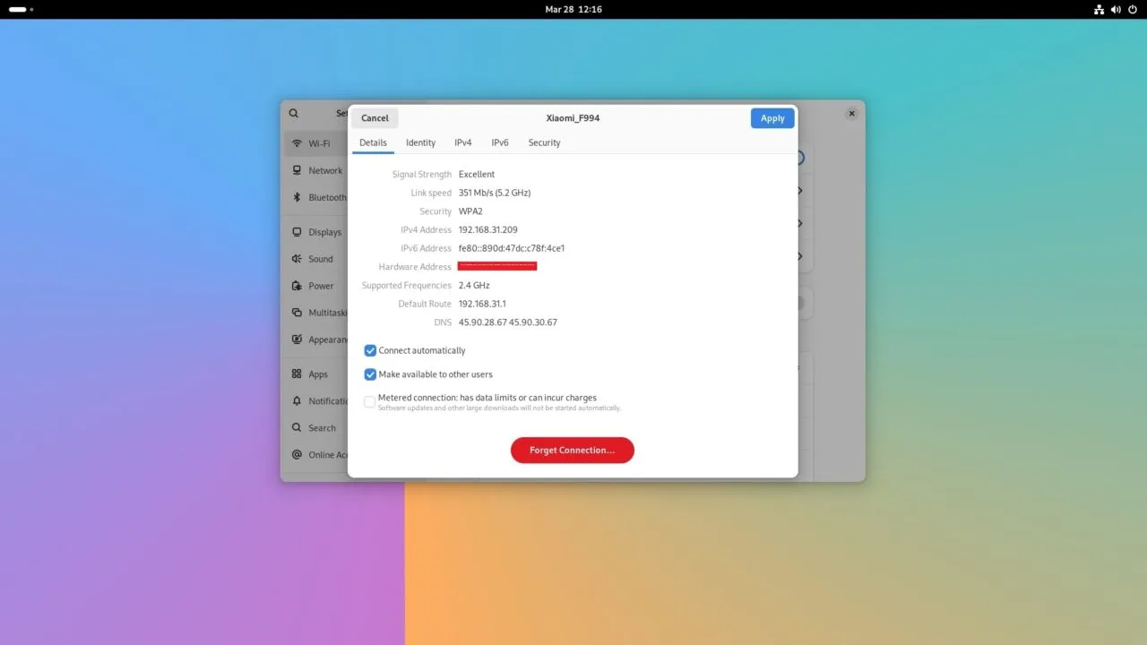This screenshot has height=645, width=1147.
Task: Open the IPv4 tab
Action: [463, 142]
